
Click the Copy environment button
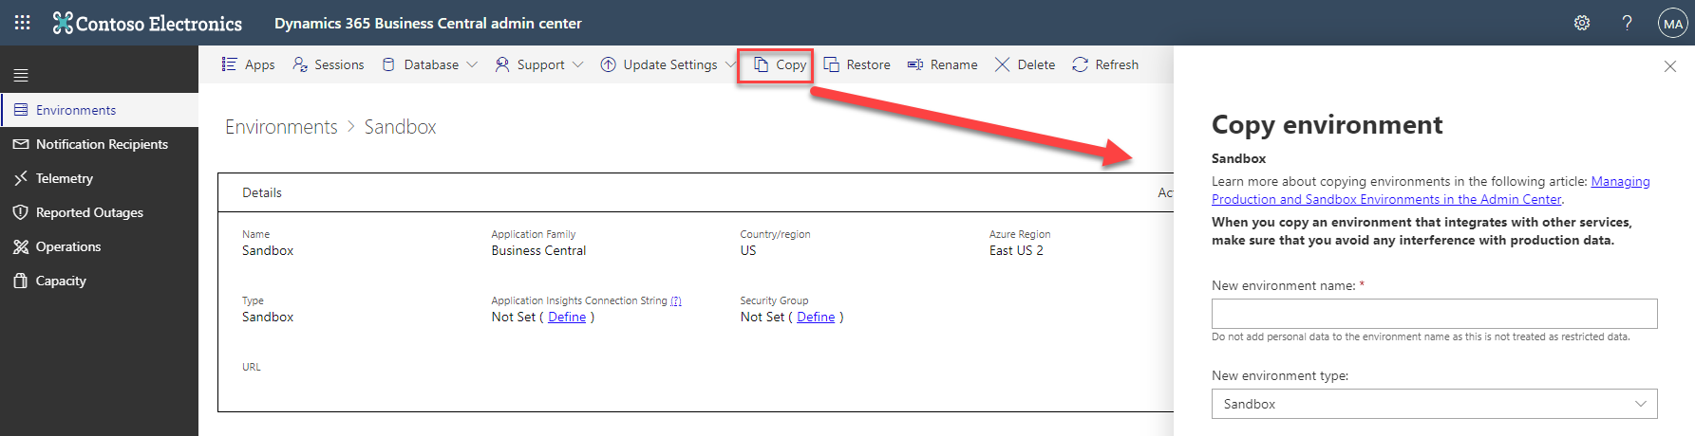pyautogui.click(x=779, y=64)
